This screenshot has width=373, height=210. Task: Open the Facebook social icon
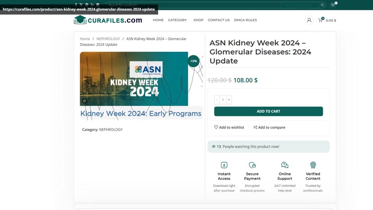pos(76,4)
